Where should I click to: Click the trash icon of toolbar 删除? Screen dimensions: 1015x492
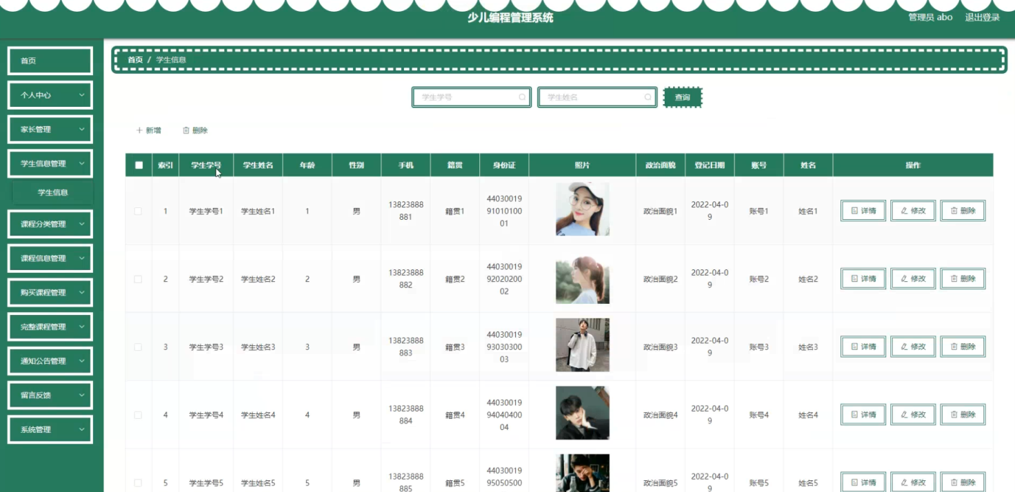pos(185,130)
